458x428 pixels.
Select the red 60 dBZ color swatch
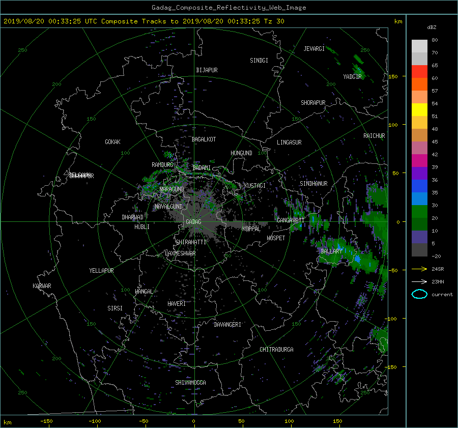click(x=419, y=72)
